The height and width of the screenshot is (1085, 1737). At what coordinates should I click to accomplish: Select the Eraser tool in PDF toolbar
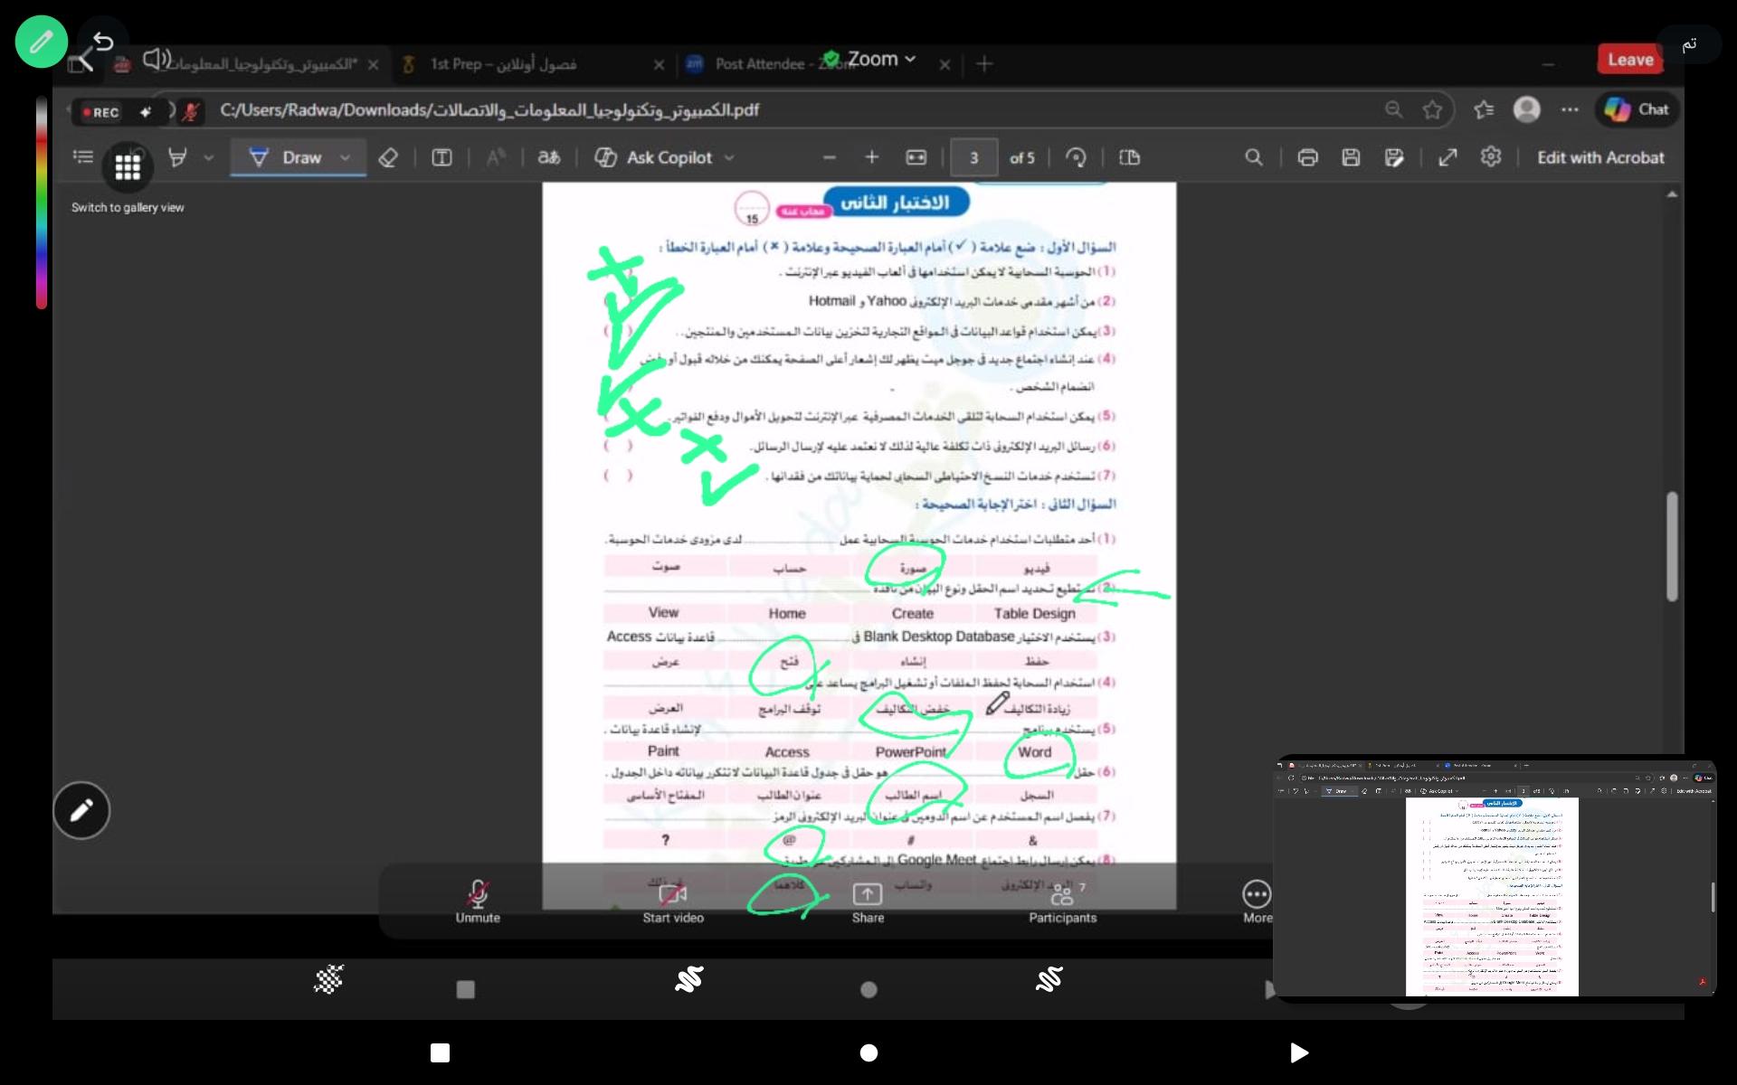tap(388, 157)
